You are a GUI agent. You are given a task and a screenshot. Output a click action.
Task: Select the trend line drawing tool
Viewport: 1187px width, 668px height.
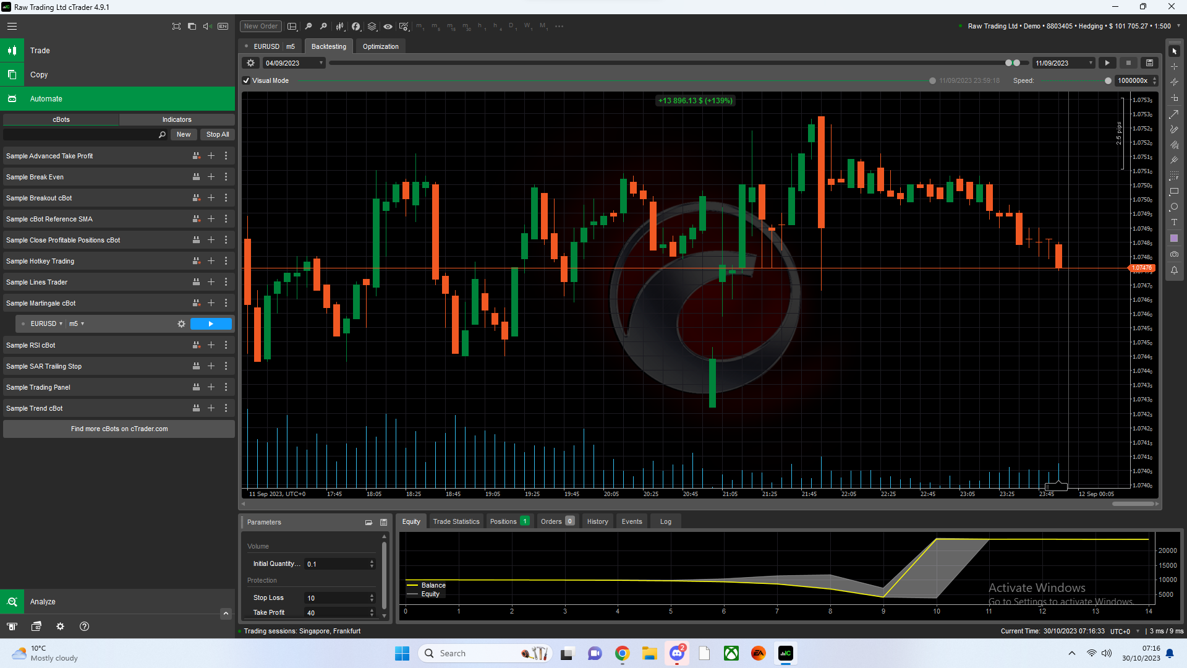click(1174, 114)
